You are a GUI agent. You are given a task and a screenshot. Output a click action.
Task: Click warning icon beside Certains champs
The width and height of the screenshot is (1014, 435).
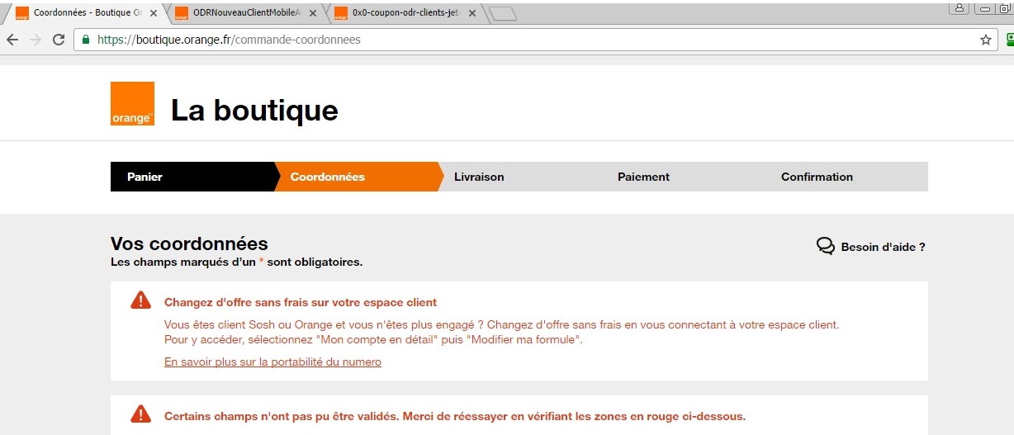(x=141, y=414)
